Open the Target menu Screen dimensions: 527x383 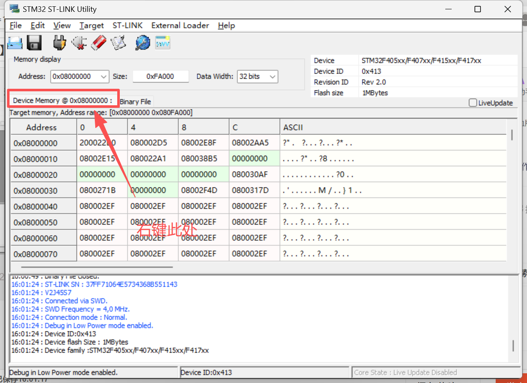[91, 25]
